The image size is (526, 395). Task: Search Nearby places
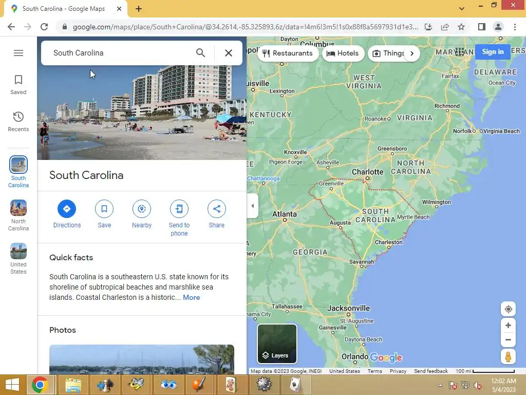[x=142, y=214]
